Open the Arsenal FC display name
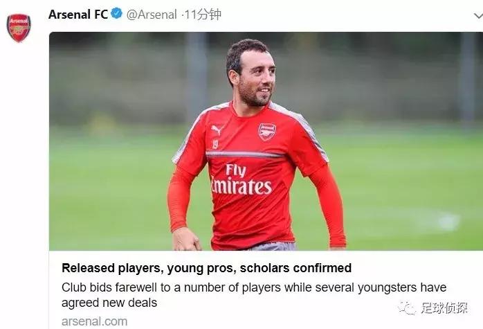 click(78, 14)
